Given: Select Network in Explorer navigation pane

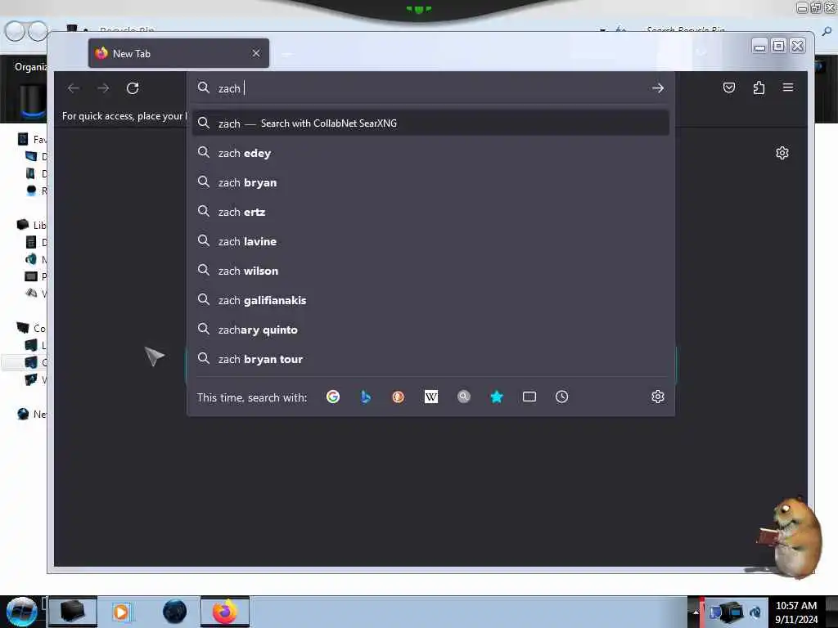Looking at the screenshot, I should click(32, 414).
